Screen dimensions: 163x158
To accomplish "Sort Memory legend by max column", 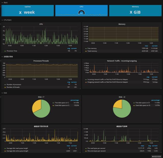I will click(146, 46).
